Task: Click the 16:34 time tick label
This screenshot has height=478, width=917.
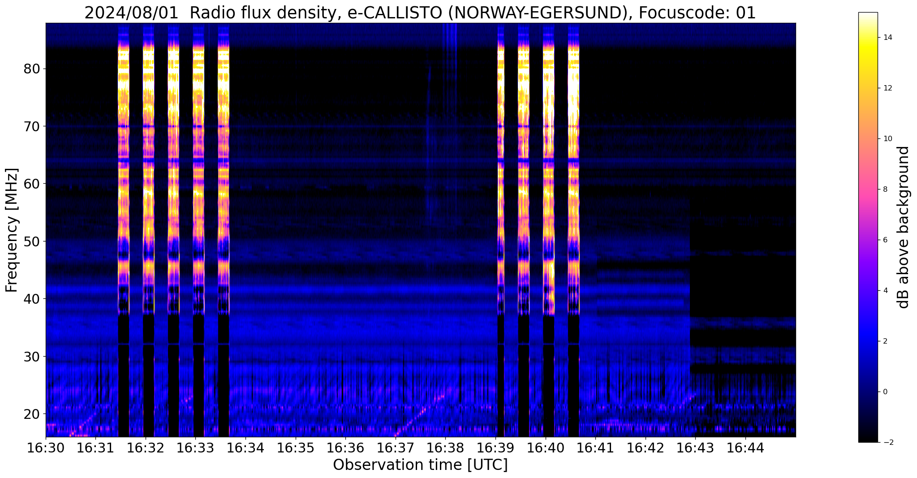Action: click(245, 448)
